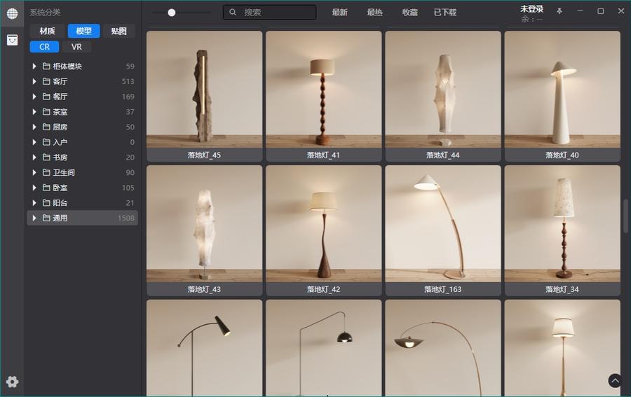Click the folder icon beside 餐厅
Screen dimensions: 631x397
[46, 97]
